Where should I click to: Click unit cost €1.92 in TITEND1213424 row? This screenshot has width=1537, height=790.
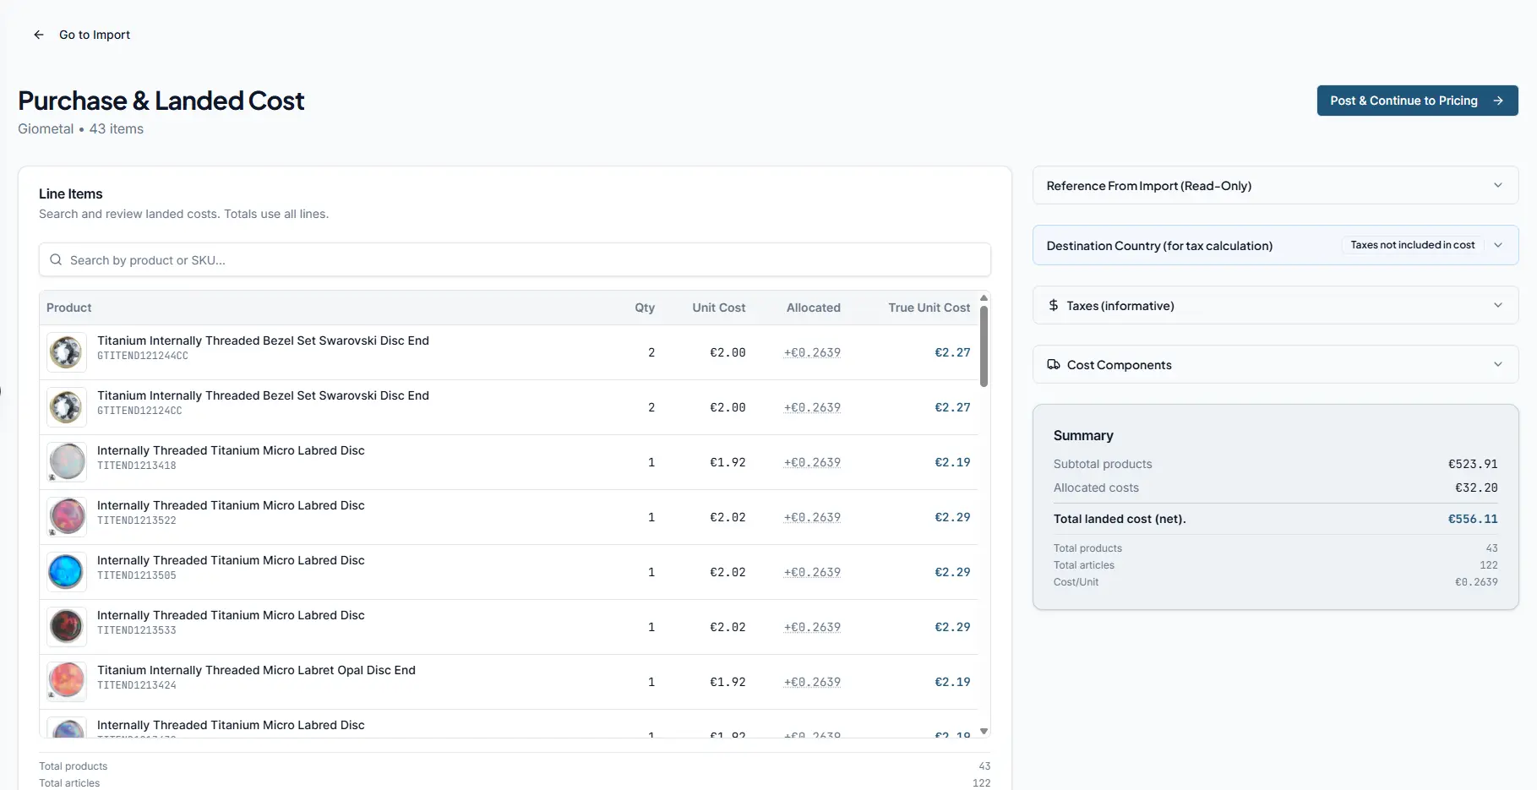[x=728, y=682]
